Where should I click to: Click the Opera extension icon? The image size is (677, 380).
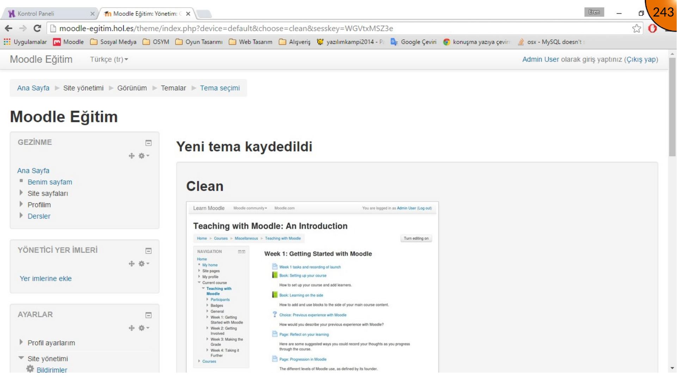click(x=653, y=28)
